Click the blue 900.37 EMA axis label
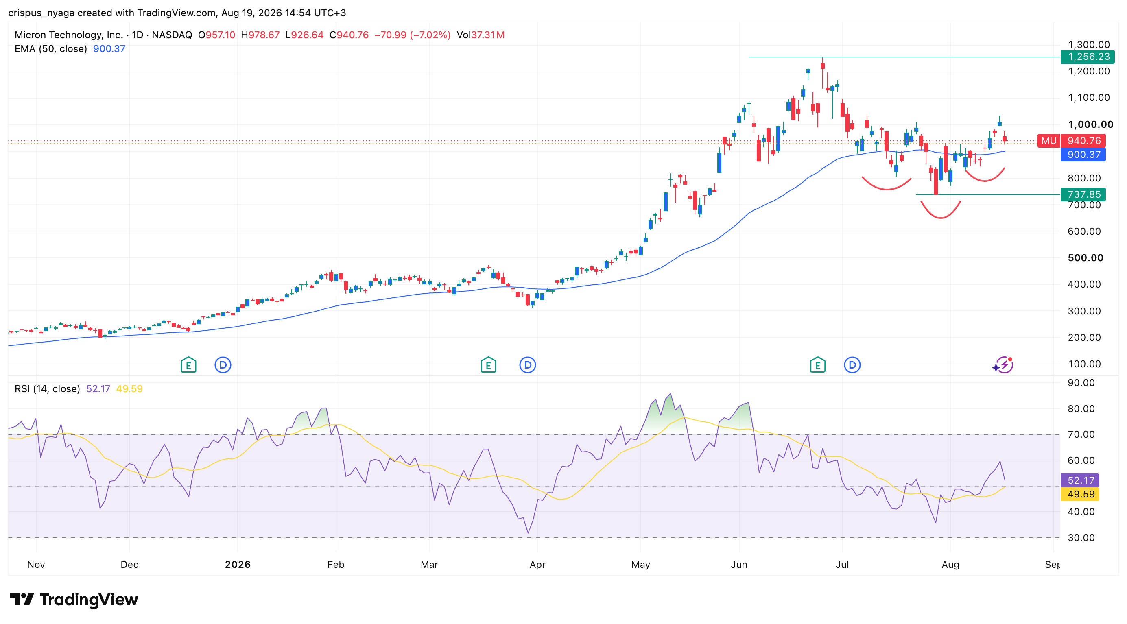 [x=1084, y=154]
